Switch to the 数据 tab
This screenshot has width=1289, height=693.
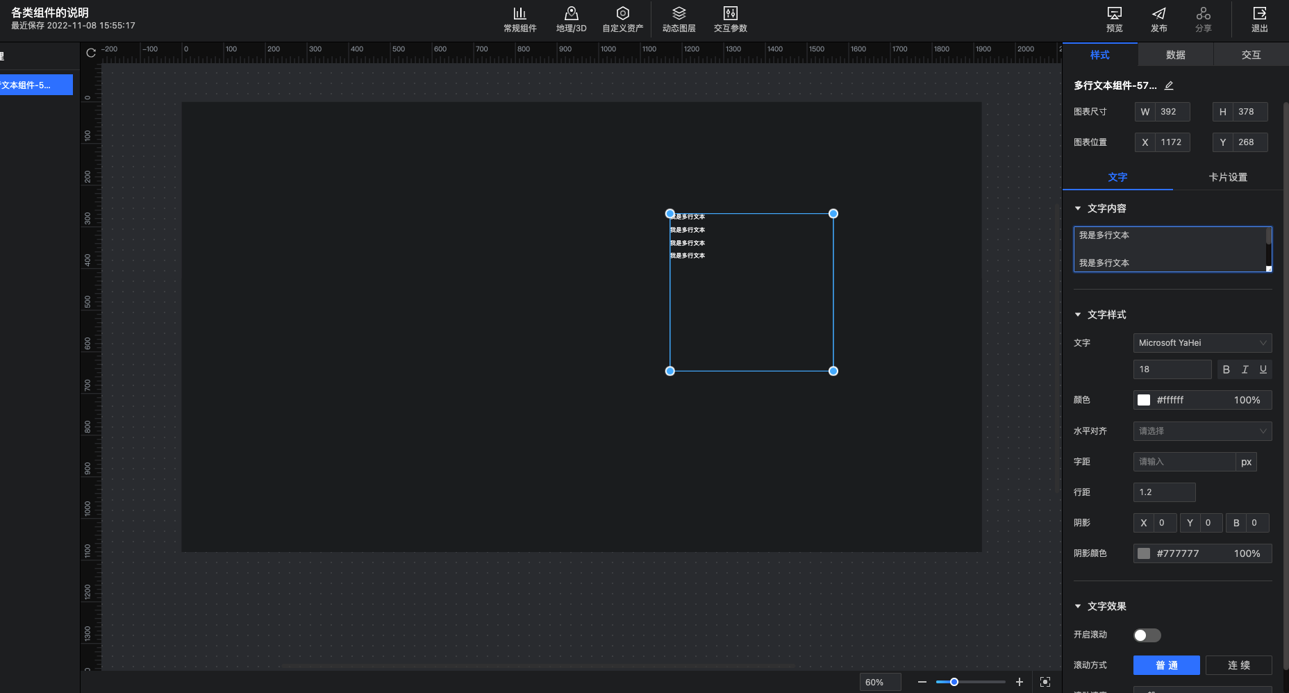point(1175,55)
